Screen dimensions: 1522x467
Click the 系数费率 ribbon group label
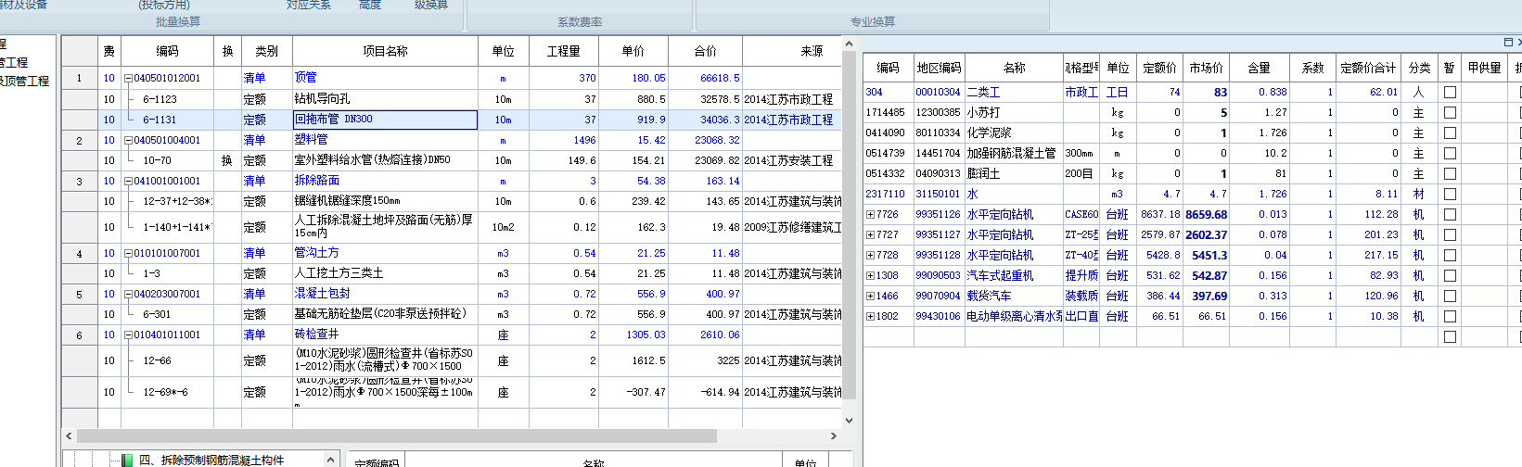pos(580,21)
